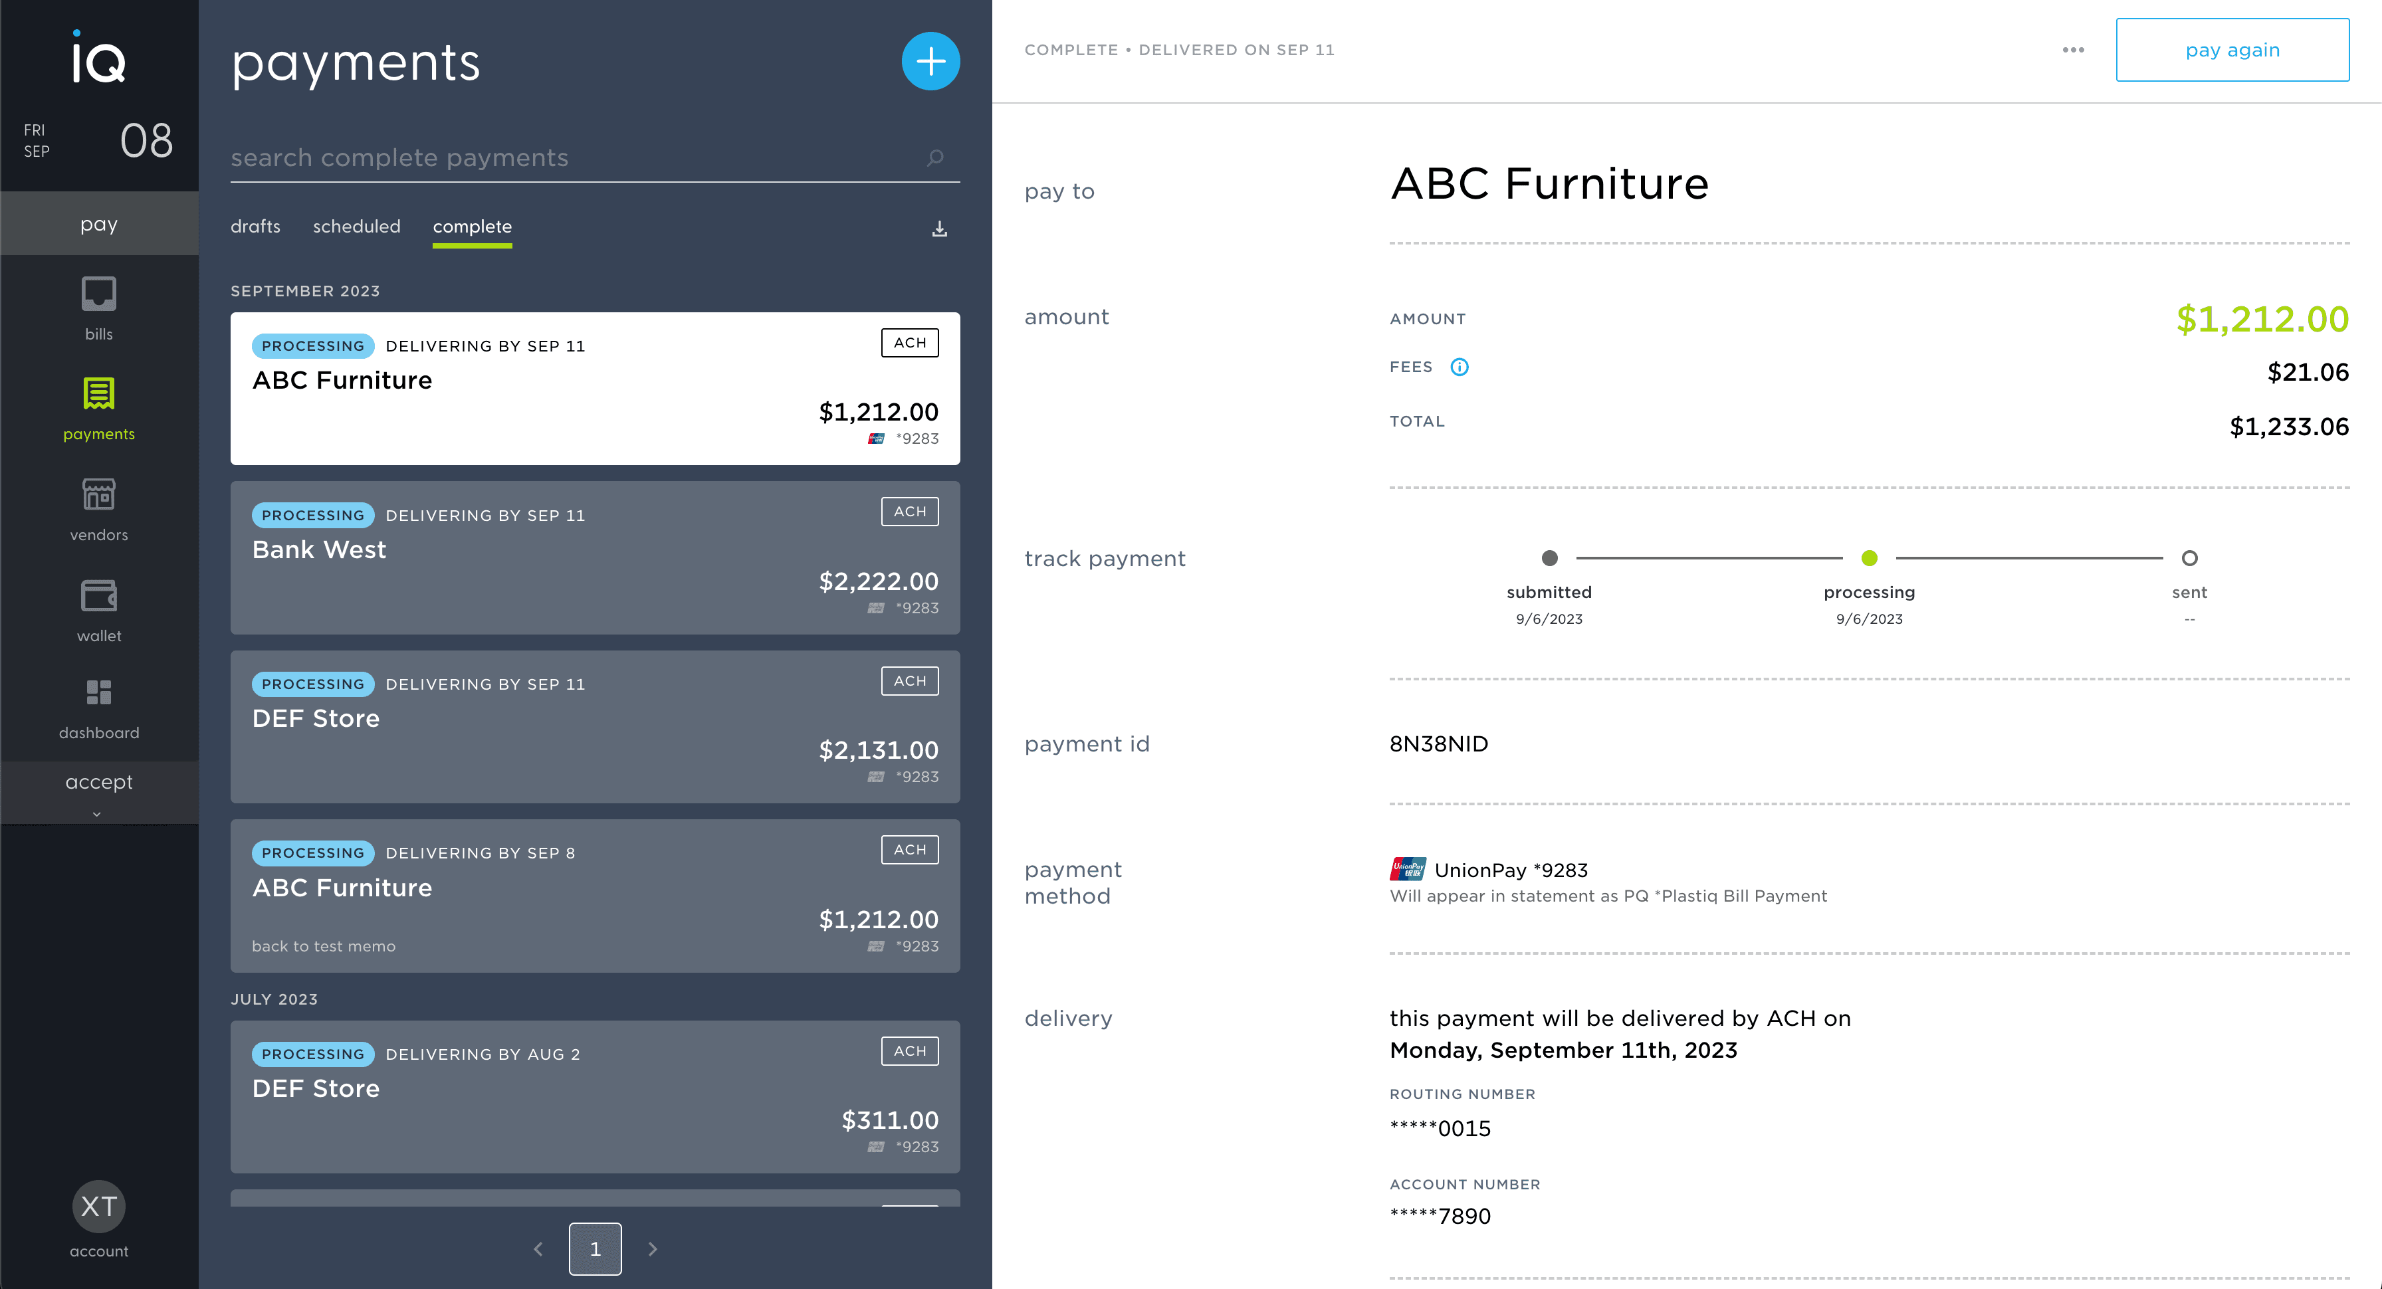Image resolution: width=2382 pixels, height=1289 pixels.
Task: Click the fees info icon
Action: click(x=1459, y=367)
